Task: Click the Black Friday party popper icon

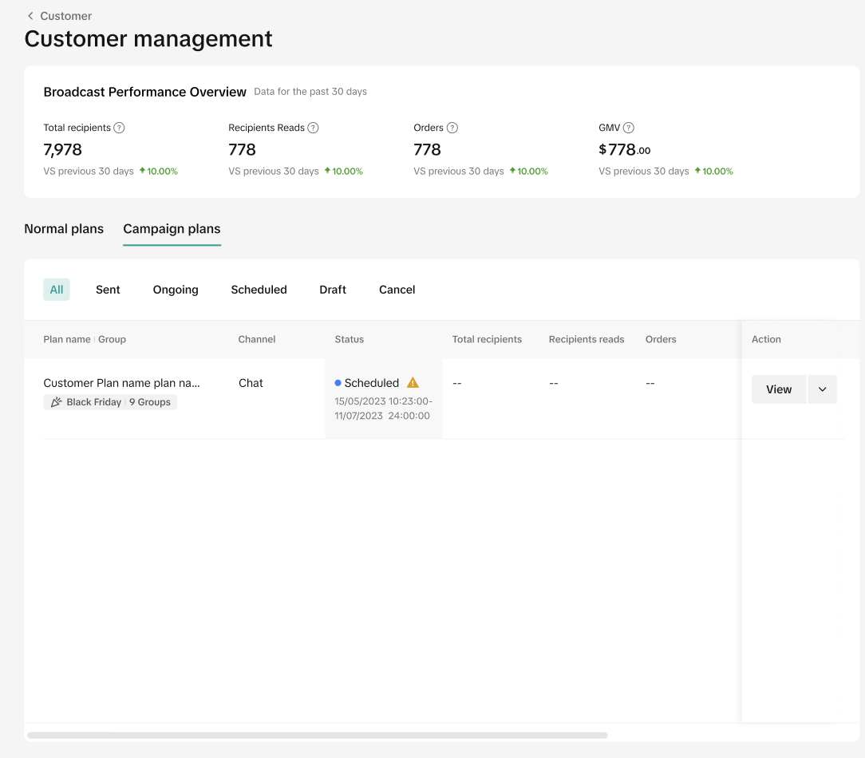Action: click(x=56, y=402)
